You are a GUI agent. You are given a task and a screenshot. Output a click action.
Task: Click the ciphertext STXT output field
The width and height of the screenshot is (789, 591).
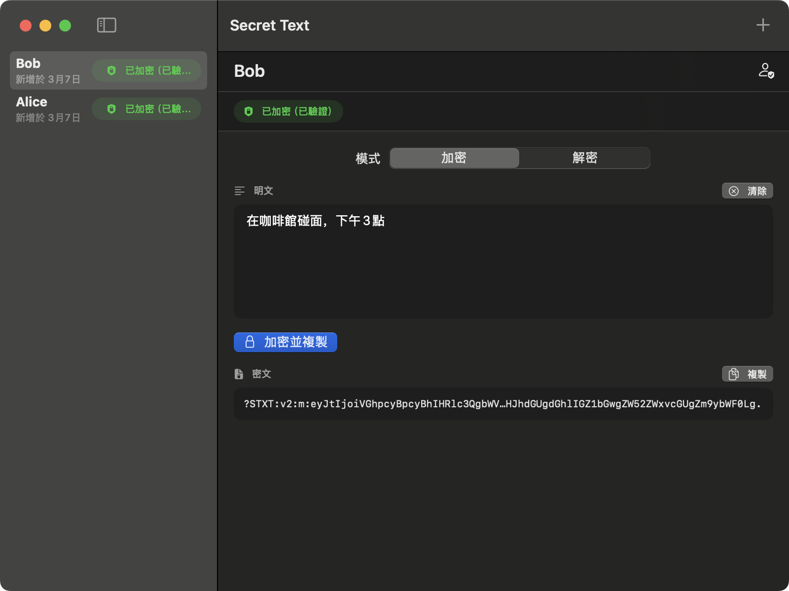[503, 404]
